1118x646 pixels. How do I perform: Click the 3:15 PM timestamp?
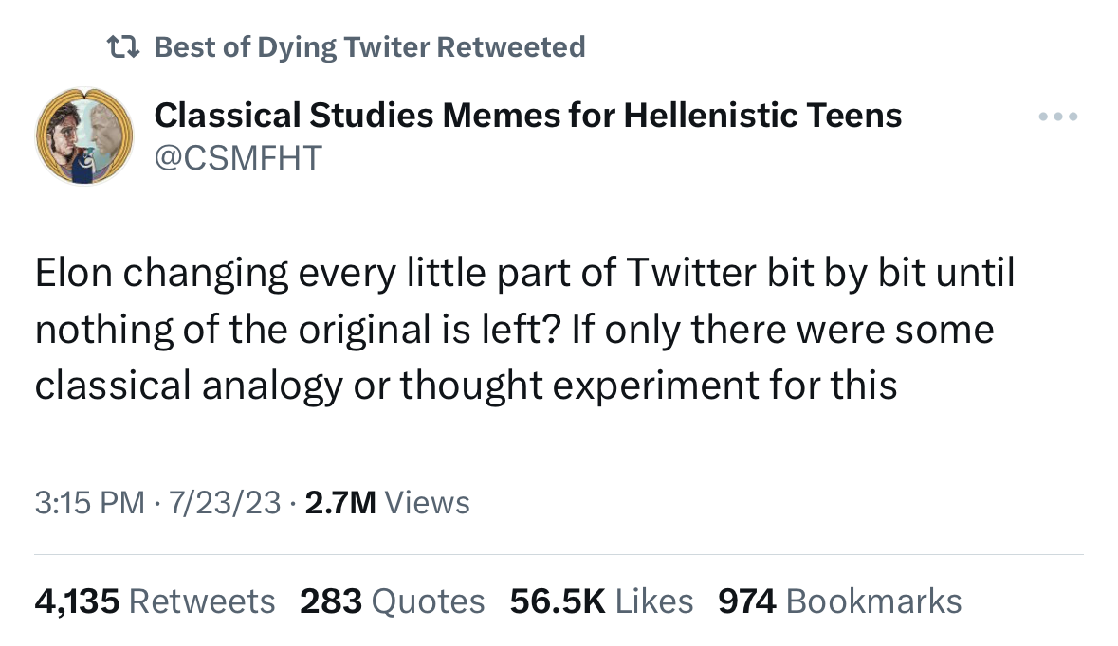click(90, 502)
